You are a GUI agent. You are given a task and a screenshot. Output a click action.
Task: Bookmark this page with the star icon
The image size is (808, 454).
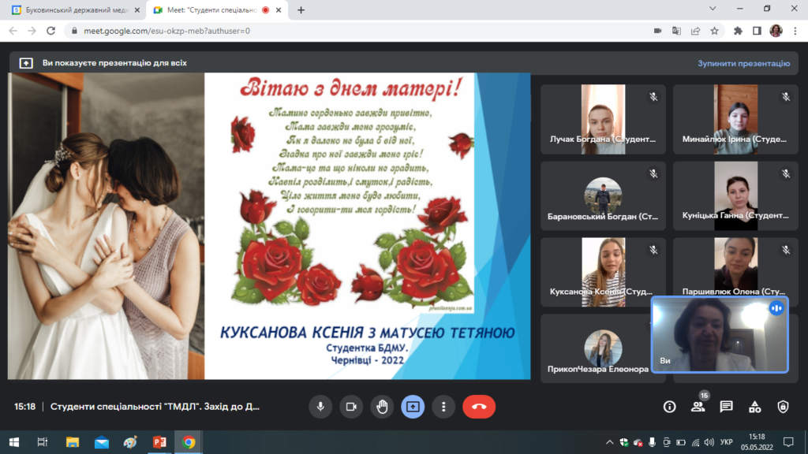point(714,31)
